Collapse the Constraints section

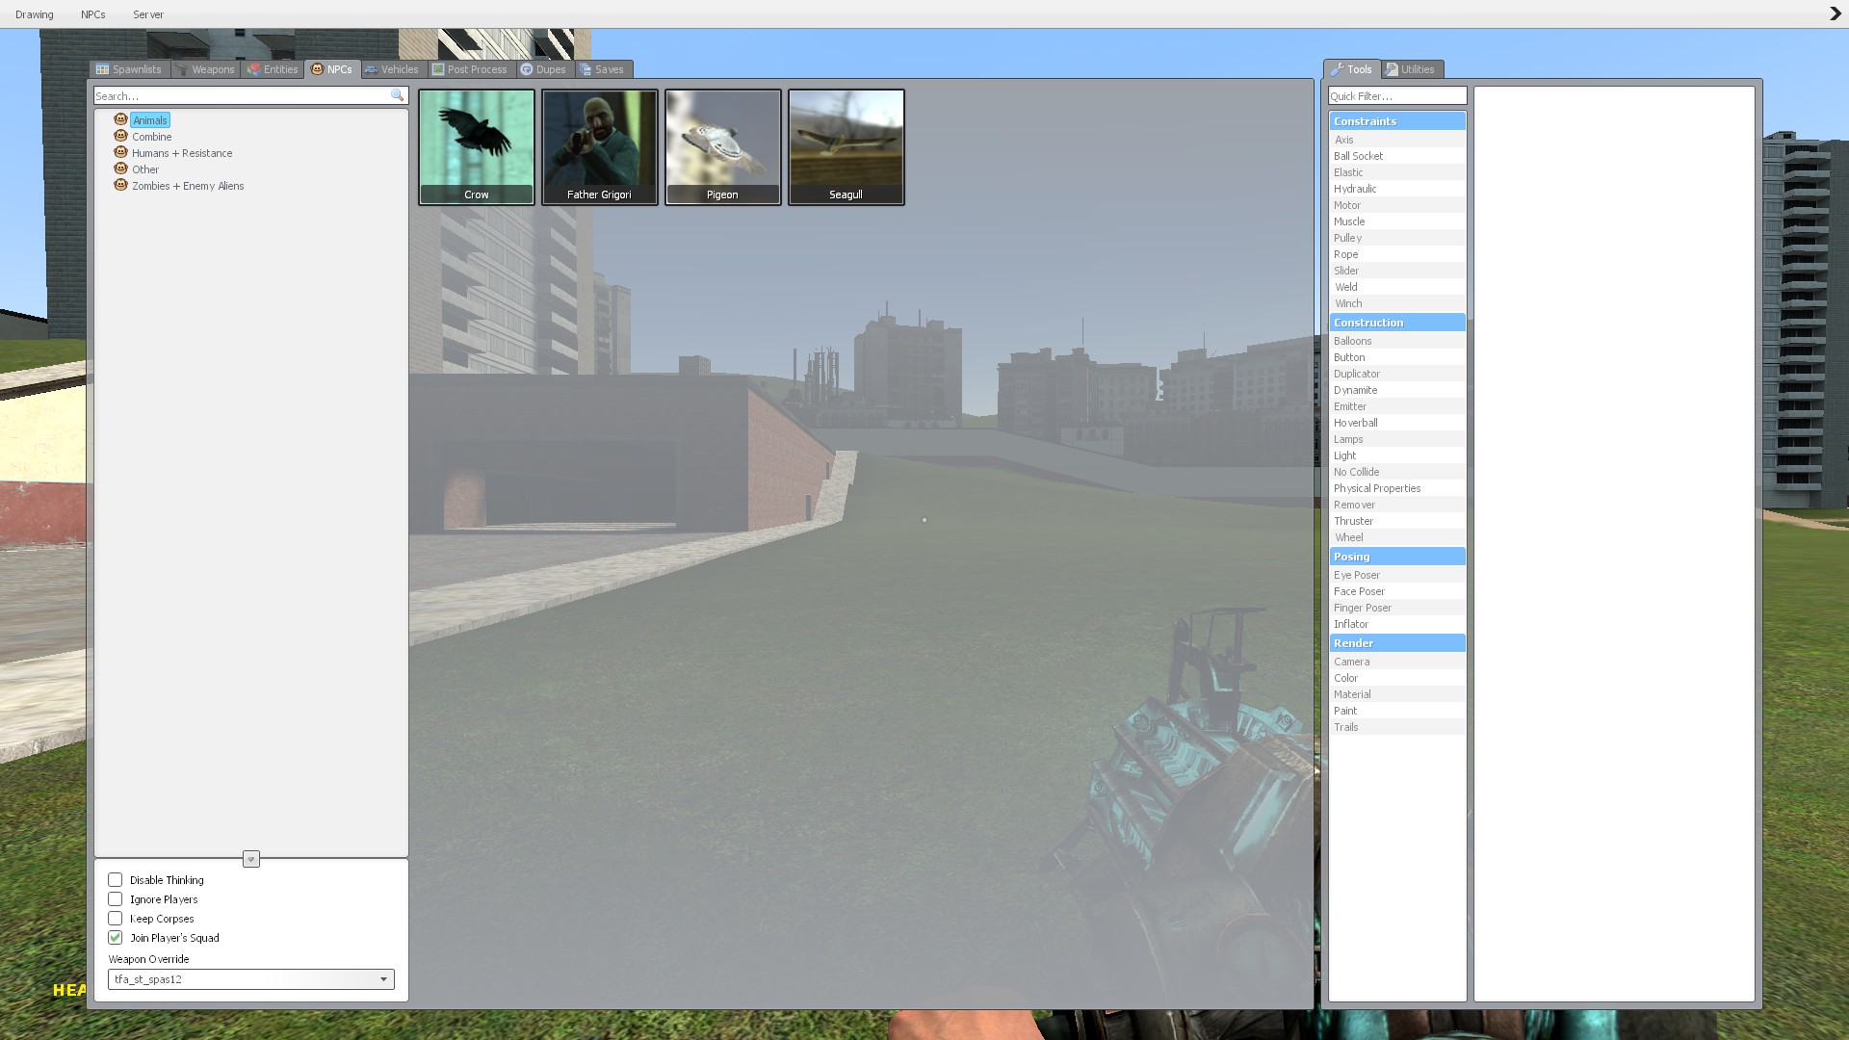click(1397, 121)
